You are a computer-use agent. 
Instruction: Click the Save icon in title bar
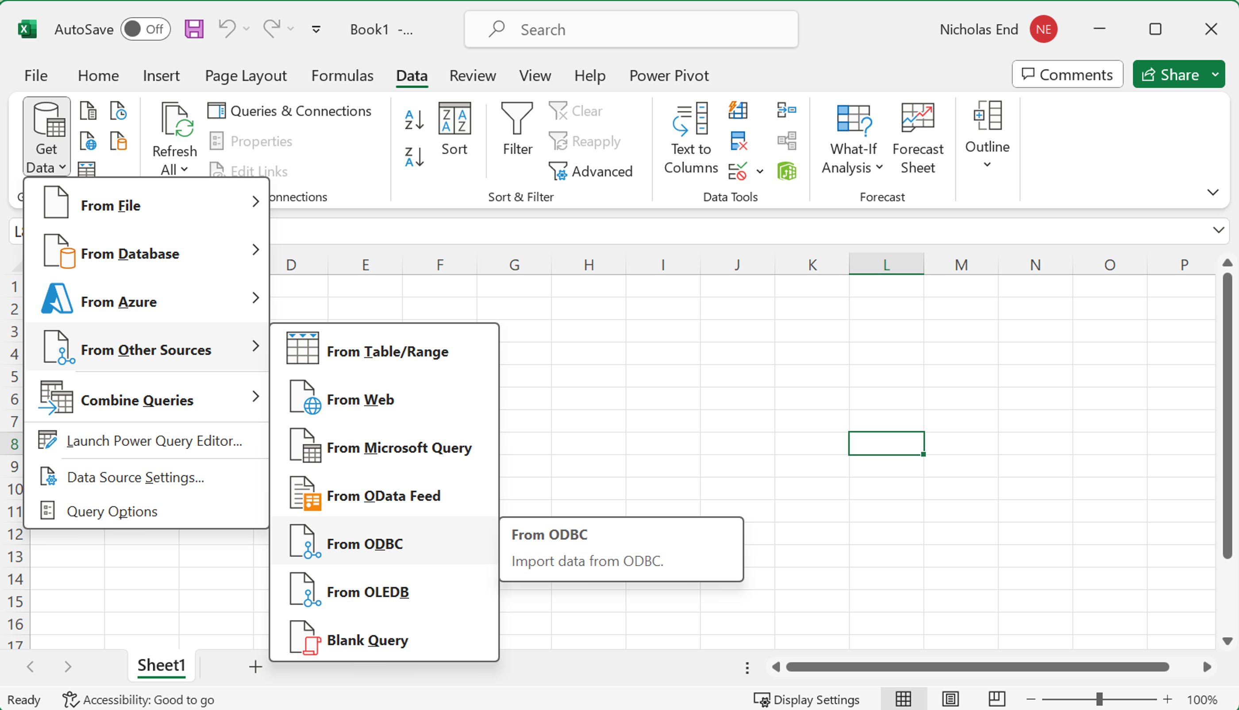[193, 29]
